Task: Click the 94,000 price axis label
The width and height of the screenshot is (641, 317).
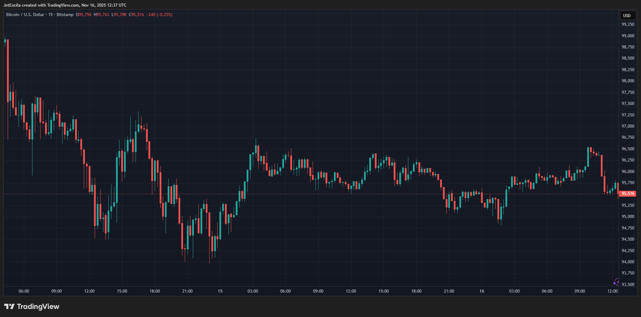Action: tap(628, 262)
